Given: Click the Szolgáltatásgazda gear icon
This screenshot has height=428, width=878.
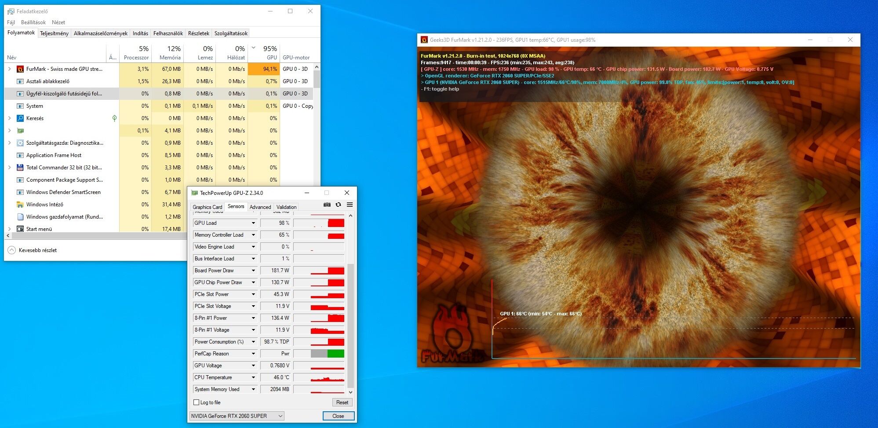Looking at the screenshot, I should pos(20,143).
